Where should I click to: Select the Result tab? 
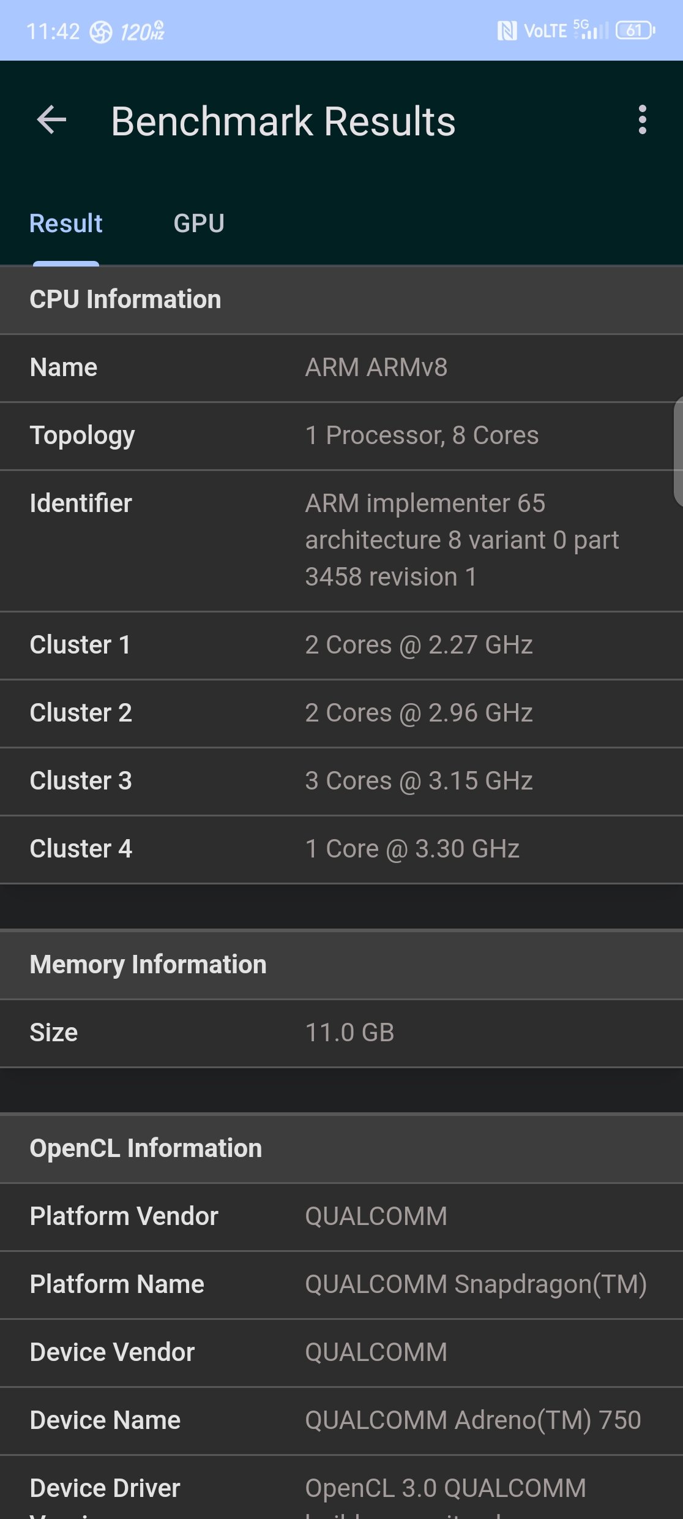pos(66,224)
